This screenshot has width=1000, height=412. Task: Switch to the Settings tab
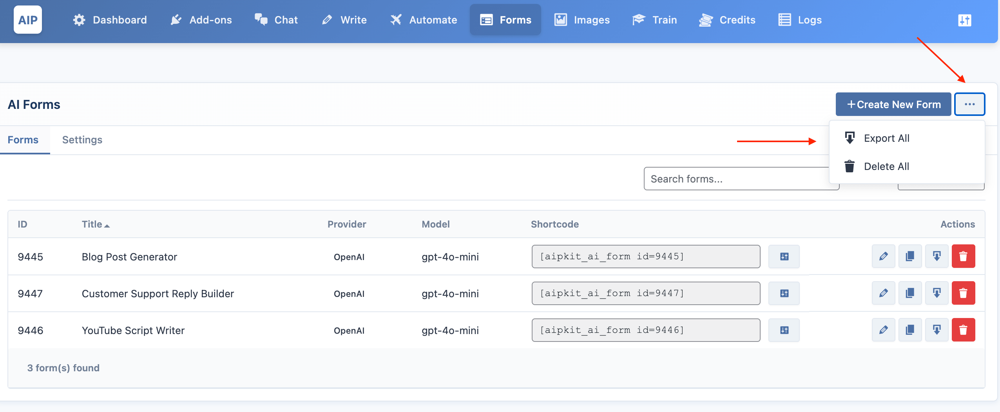pos(82,140)
